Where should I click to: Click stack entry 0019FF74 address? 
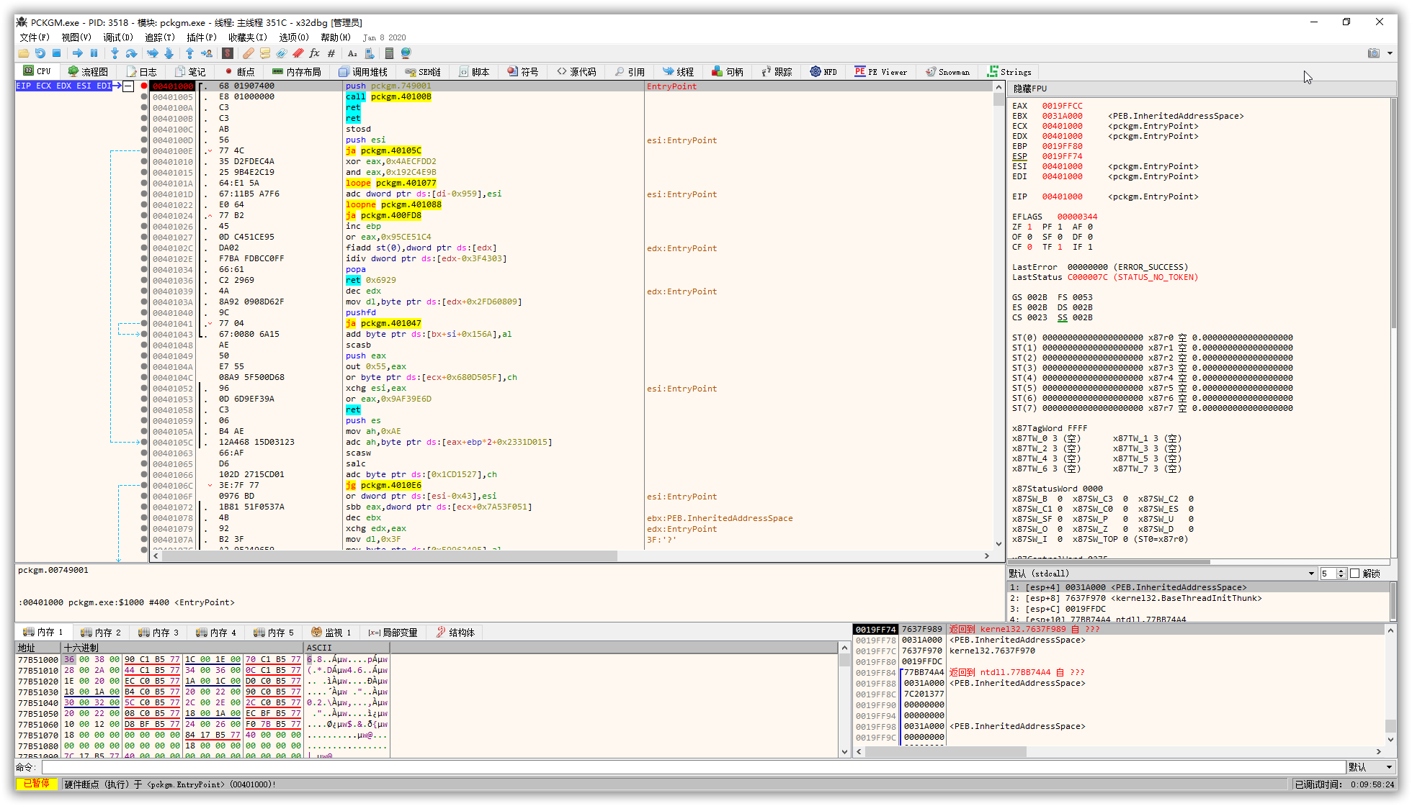(x=875, y=630)
